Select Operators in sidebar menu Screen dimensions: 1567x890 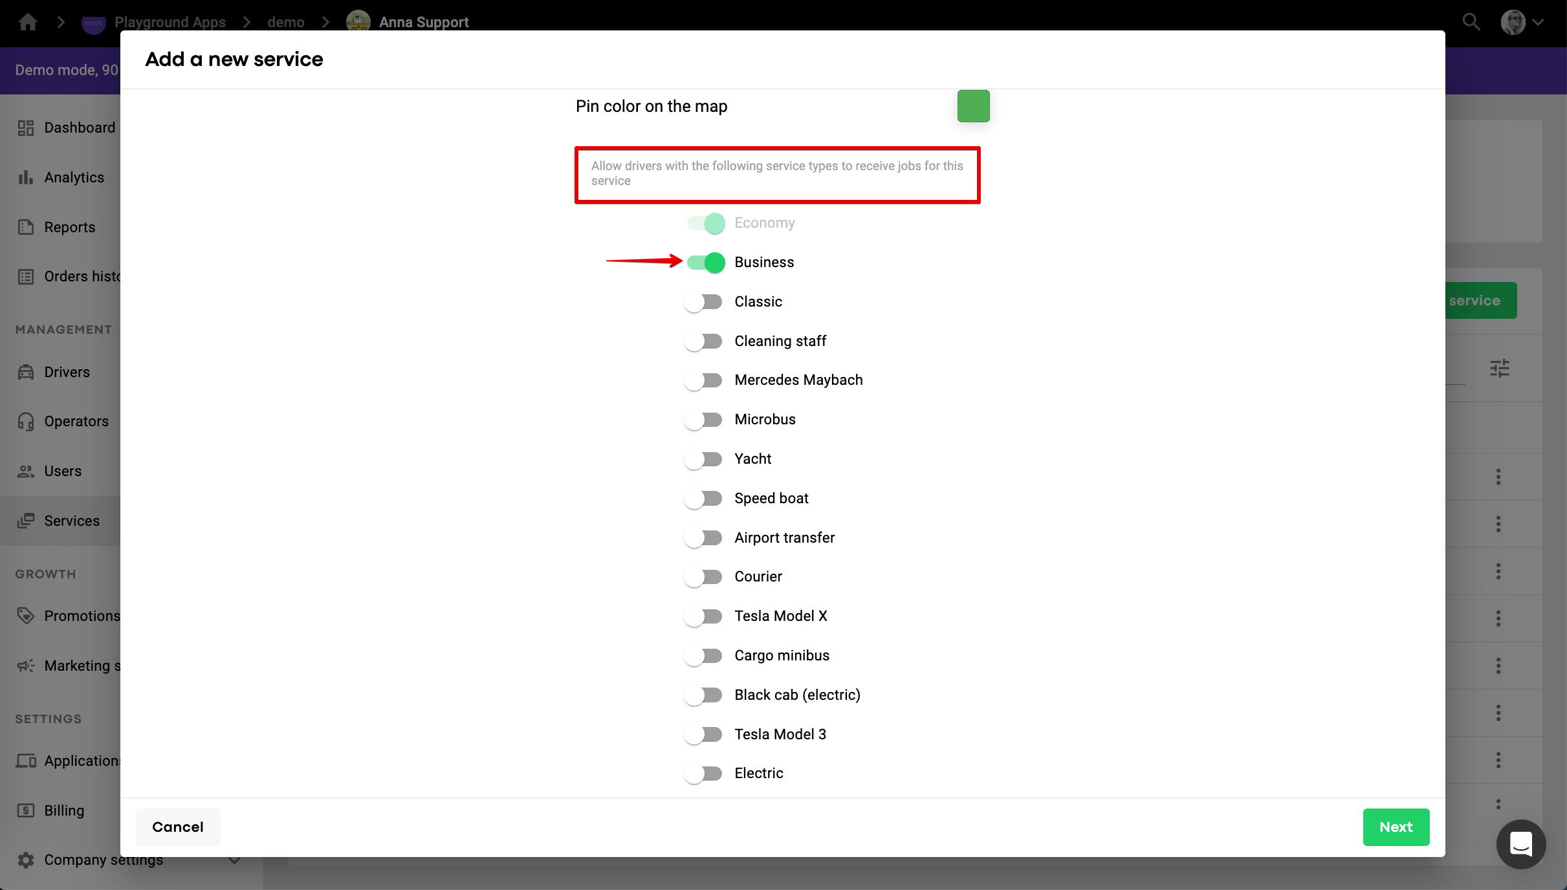76,421
